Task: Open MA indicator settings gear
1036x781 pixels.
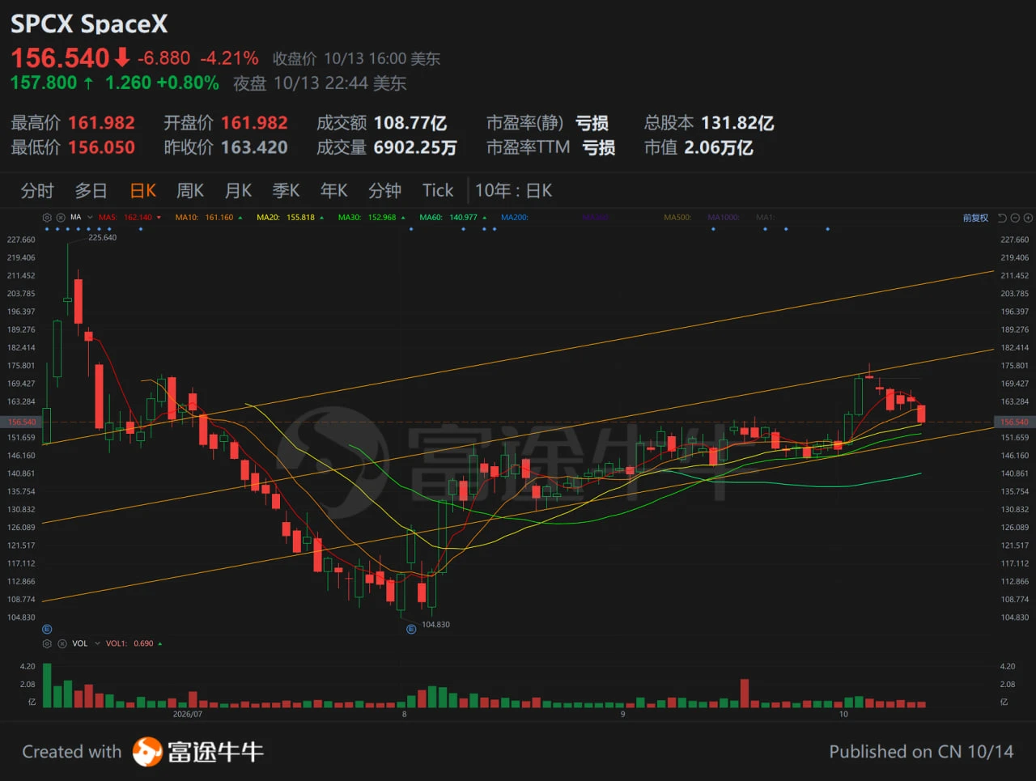Action: tap(47, 218)
